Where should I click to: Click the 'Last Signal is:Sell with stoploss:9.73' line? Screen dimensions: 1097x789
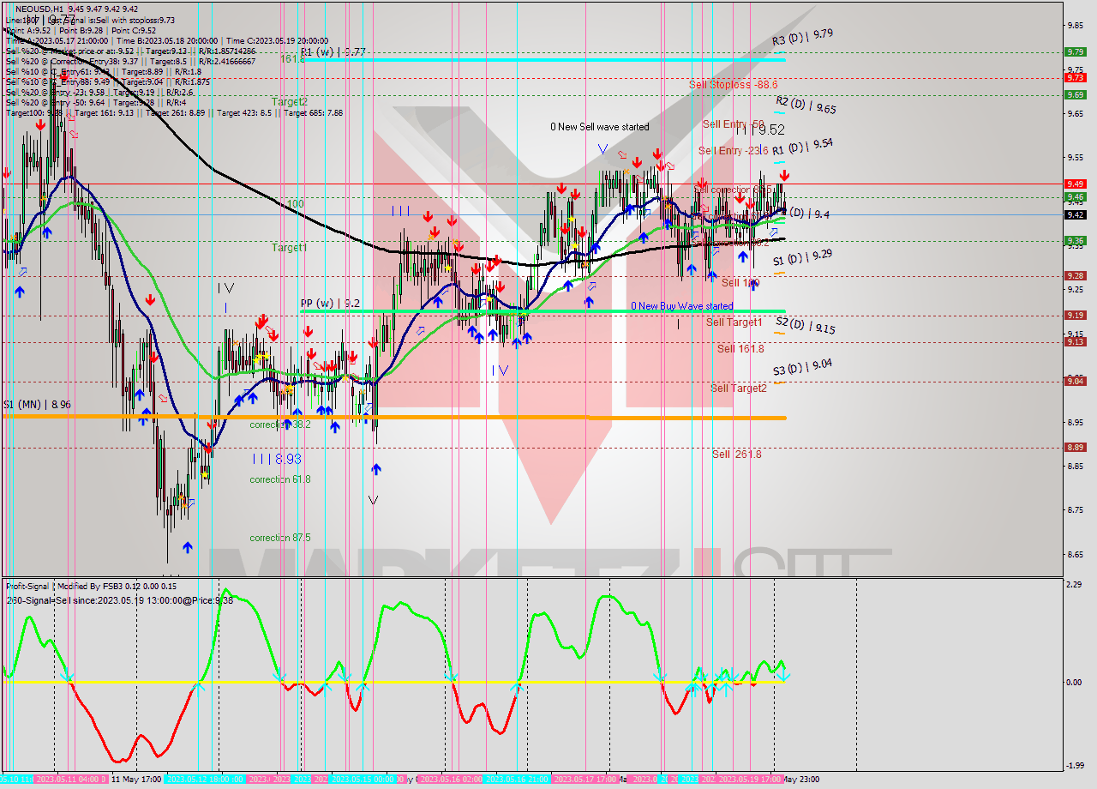pos(90,19)
